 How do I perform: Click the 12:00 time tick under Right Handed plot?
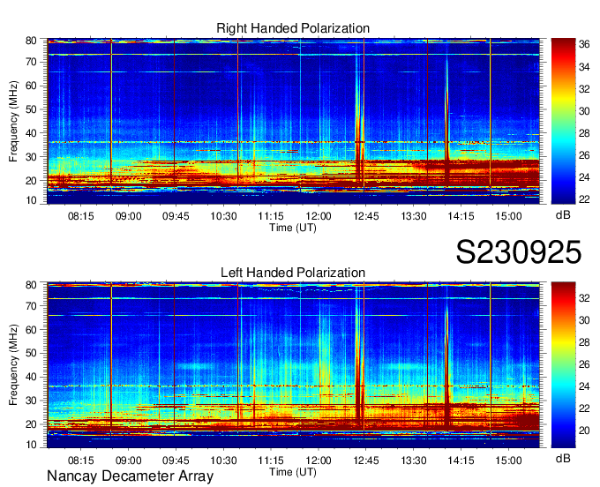(x=319, y=216)
